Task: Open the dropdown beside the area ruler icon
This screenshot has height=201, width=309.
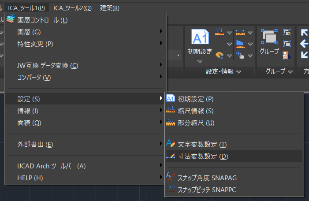Action: point(250,44)
